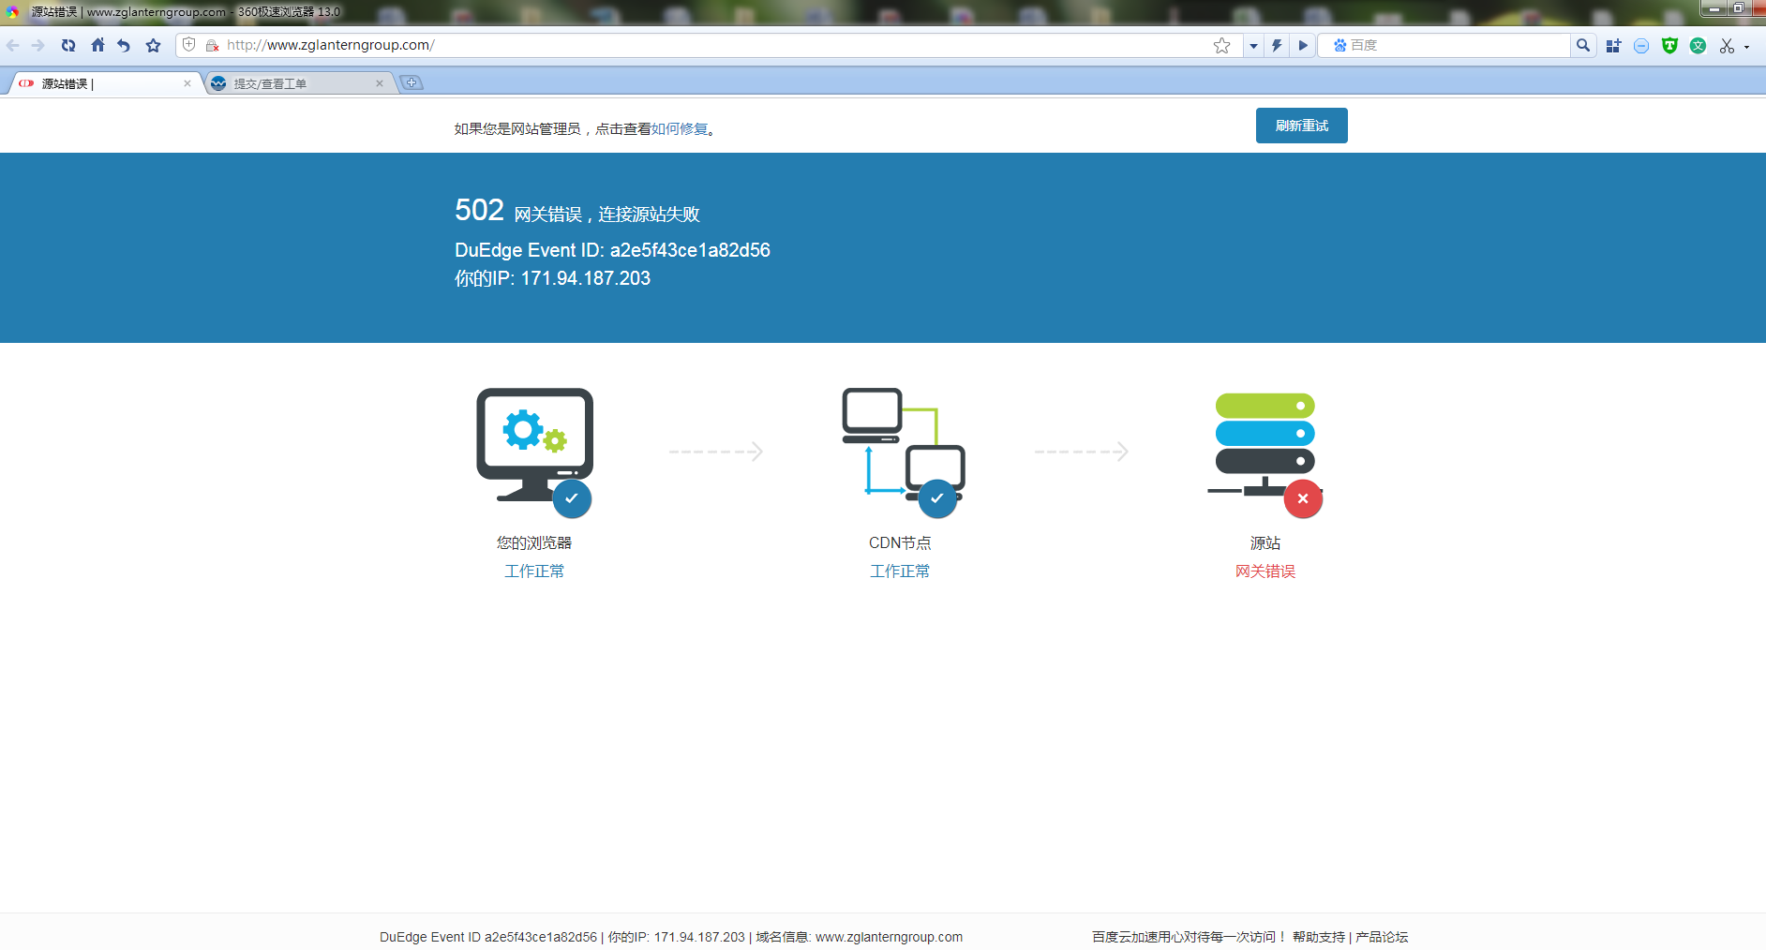This screenshot has width=1766, height=950.
Task: Open the dropdown beside the scissors tool
Action: tap(1747, 44)
